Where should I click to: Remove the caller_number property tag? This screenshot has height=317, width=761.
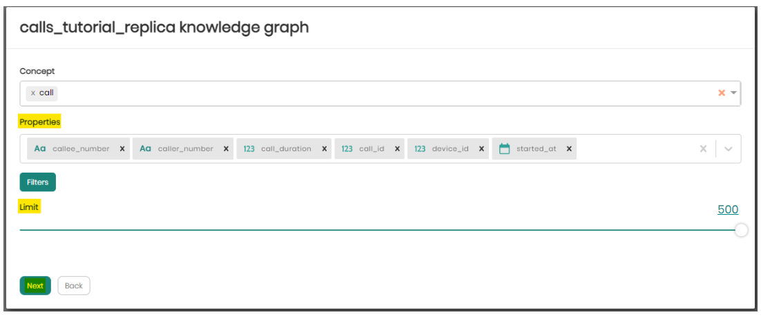coord(226,148)
